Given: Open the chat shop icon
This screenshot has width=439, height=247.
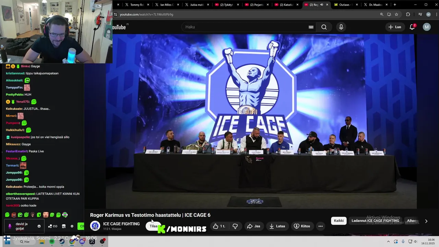Looking at the screenshot, I should pos(63,226).
